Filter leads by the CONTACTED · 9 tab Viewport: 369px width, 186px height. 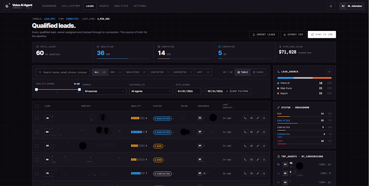(160, 72)
